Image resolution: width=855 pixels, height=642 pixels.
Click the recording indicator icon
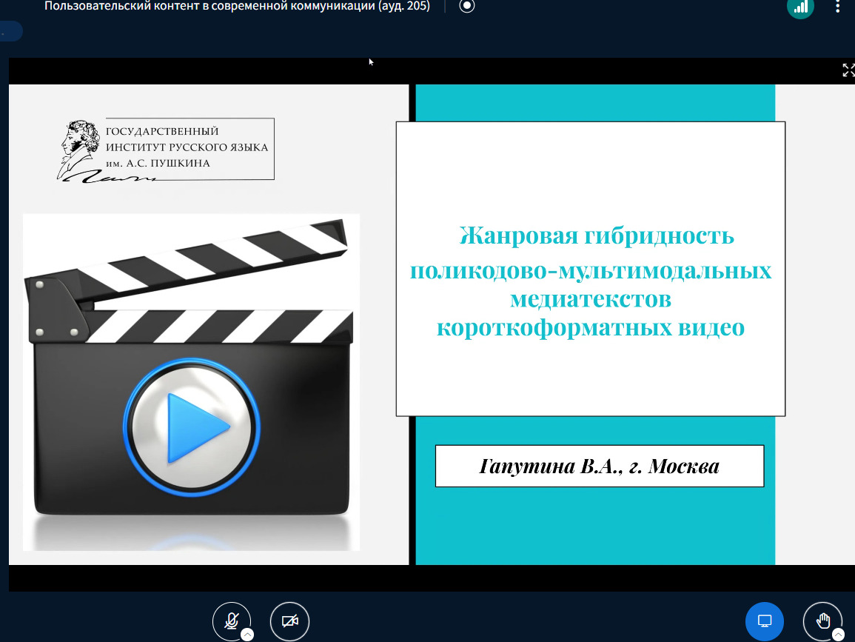click(x=466, y=7)
